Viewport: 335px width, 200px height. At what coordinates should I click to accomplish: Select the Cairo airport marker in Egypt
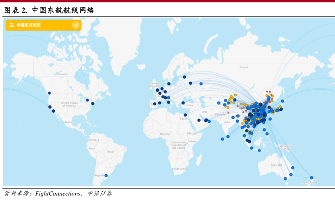point(184,115)
